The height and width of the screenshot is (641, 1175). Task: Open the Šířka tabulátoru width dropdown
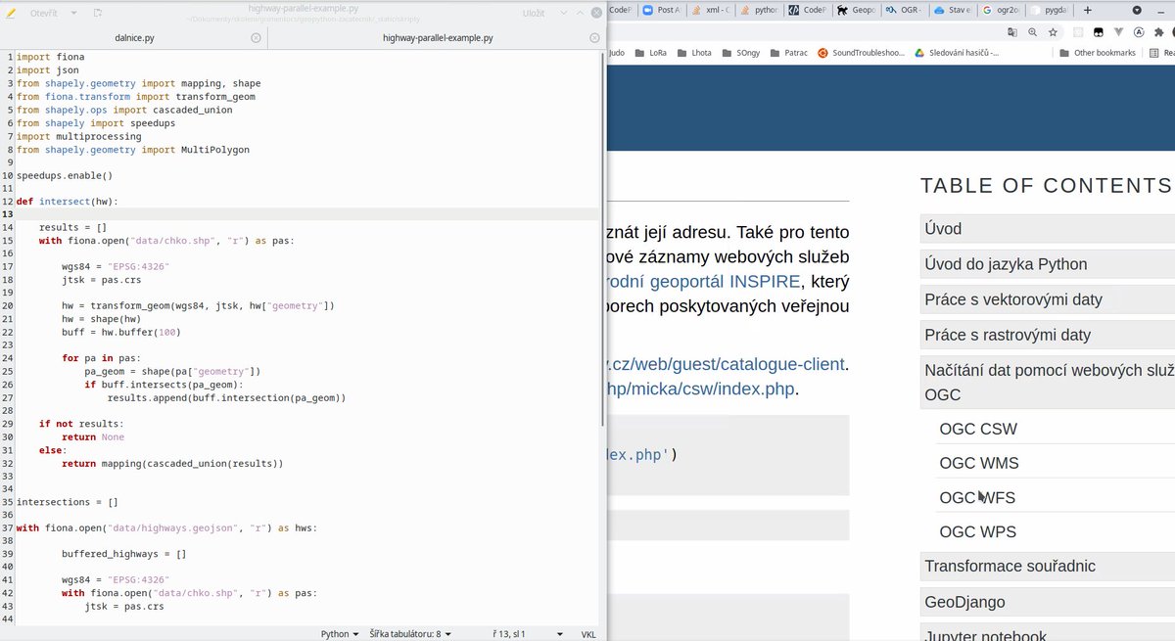(x=411, y=634)
